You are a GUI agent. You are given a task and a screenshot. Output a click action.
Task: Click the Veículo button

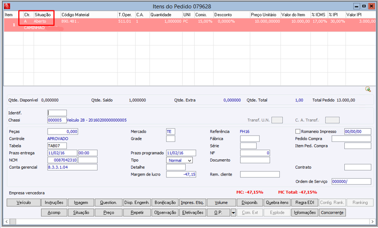tap(24, 203)
